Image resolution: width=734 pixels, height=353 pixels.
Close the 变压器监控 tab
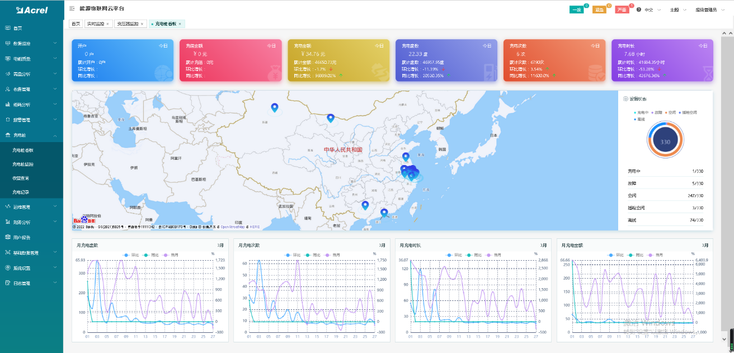pos(142,24)
